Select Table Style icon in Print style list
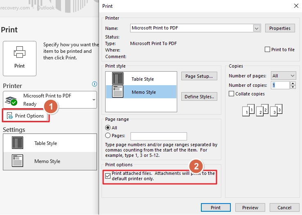Screen dimensions: 302x215 118,79
